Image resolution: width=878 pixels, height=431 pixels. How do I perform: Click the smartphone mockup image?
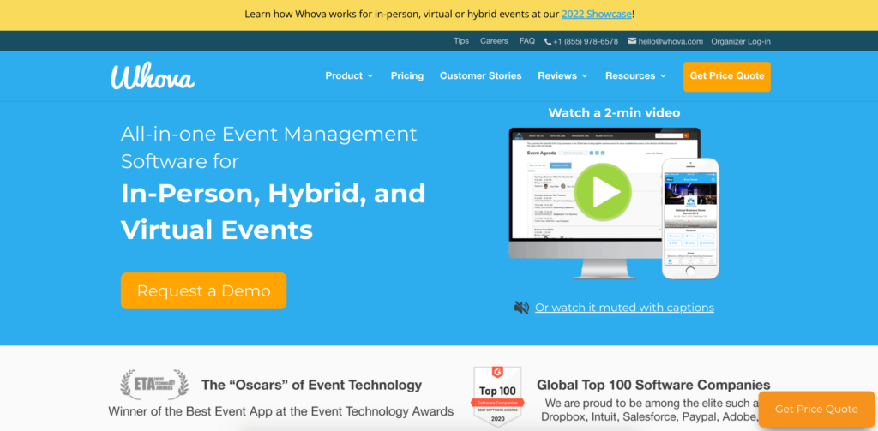pyautogui.click(x=690, y=218)
